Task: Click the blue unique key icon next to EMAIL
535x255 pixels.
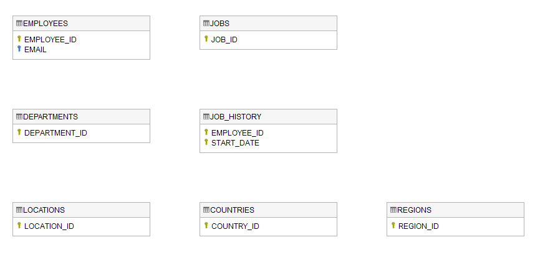Action: coord(19,49)
